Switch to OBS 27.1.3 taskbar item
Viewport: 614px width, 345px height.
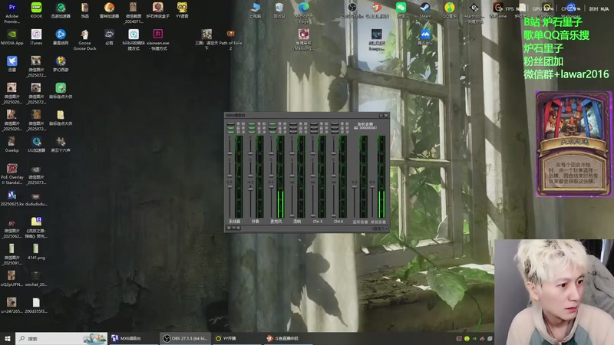click(x=185, y=338)
